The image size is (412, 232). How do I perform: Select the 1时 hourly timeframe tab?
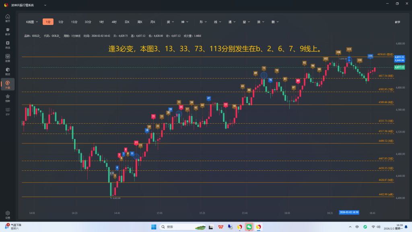coord(101,22)
